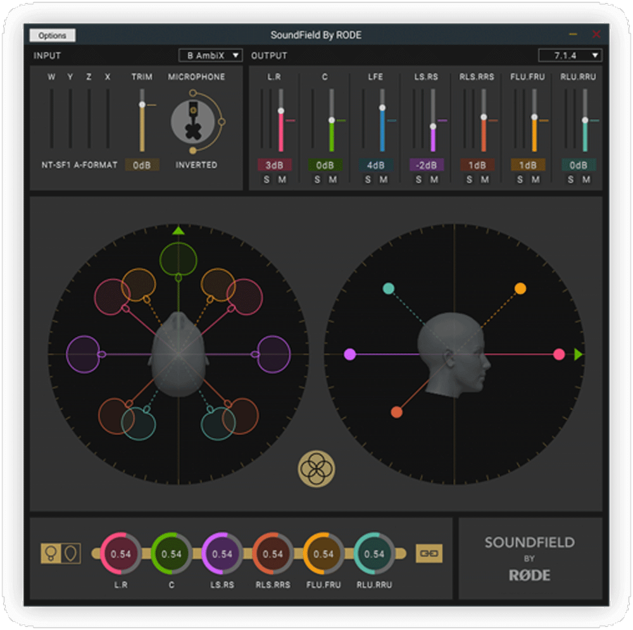Click the 0dB trim value label

pos(142,164)
